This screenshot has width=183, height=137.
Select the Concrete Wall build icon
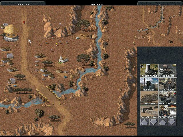coord(149,112)
